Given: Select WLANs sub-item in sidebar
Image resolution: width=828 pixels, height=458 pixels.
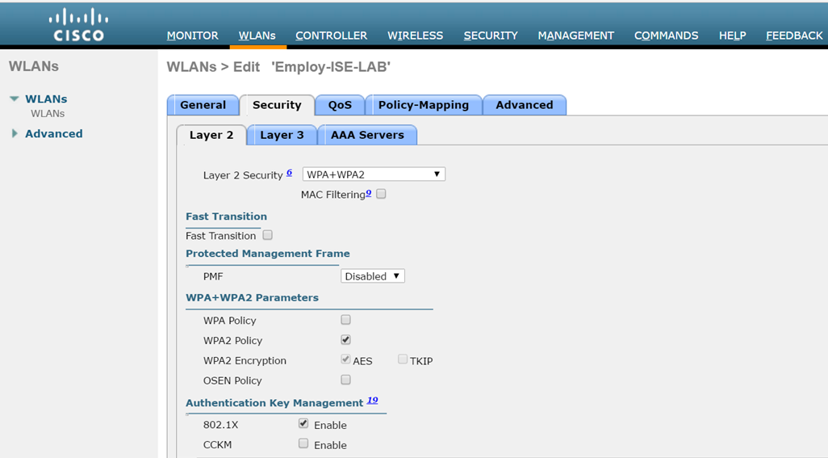Looking at the screenshot, I should [x=48, y=114].
